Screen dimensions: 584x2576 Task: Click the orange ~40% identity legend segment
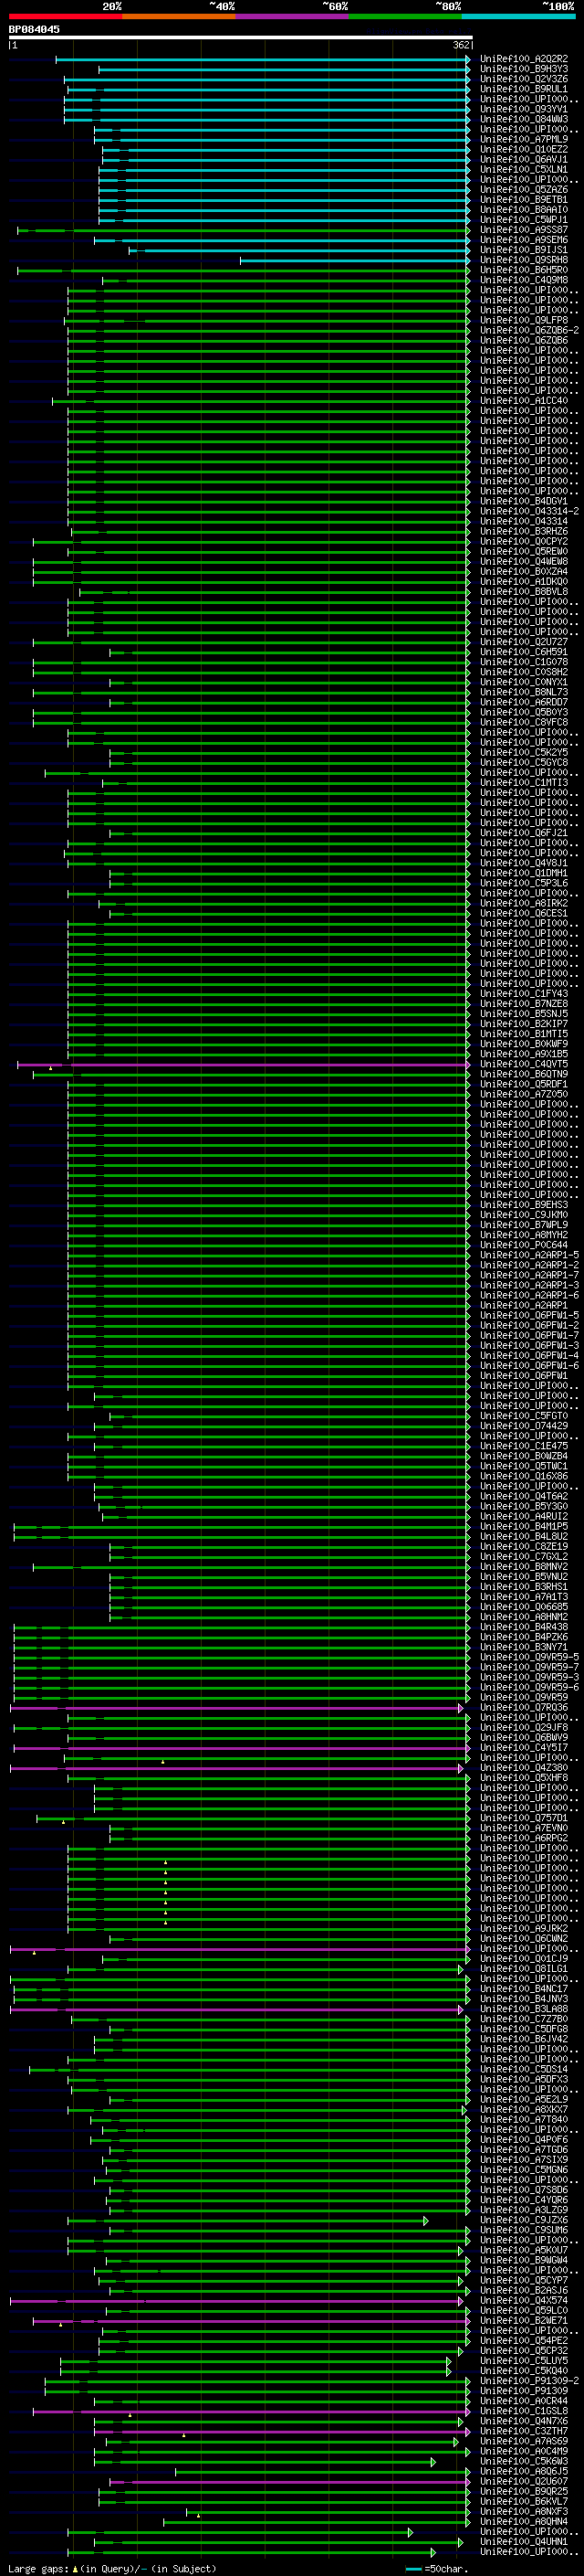pyautogui.click(x=179, y=16)
